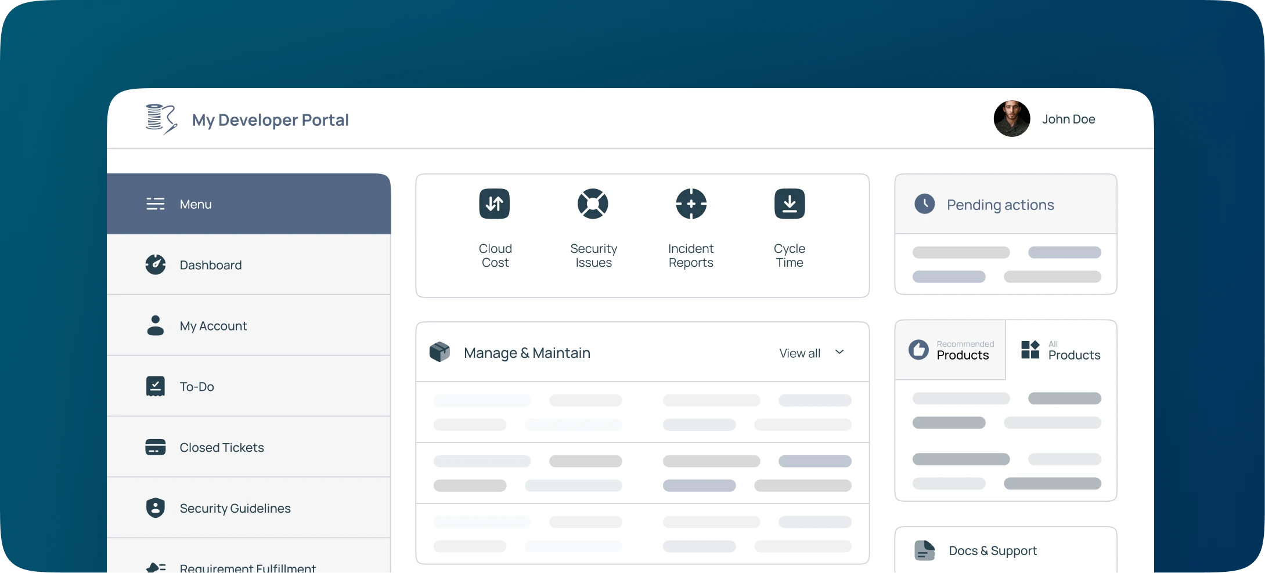Open Security Issues from the quick actions

pyautogui.click(x=593, y=204)
